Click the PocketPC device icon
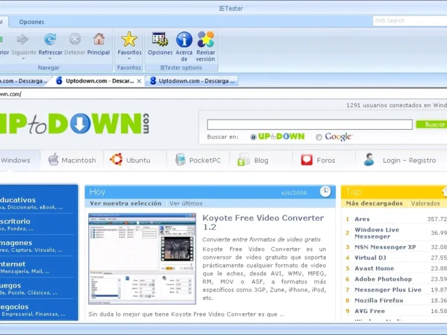Viewport: 447px width, 335px height. [180, 160]
